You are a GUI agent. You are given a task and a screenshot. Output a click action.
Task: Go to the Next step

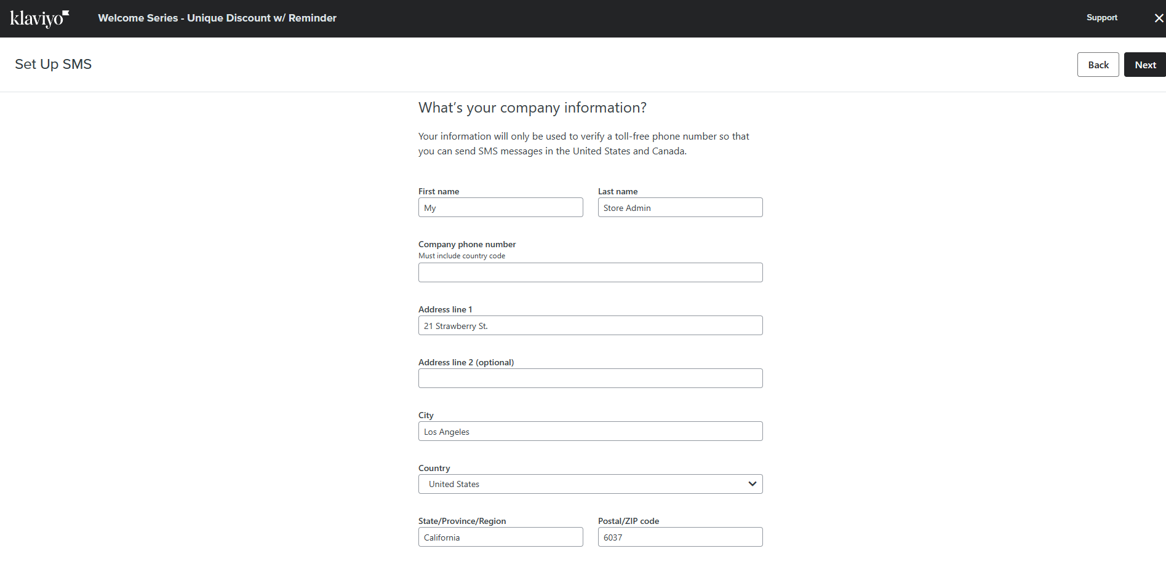1145,65
